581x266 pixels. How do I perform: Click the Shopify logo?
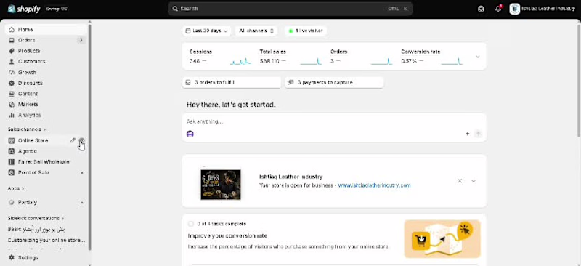click(24, 9)
